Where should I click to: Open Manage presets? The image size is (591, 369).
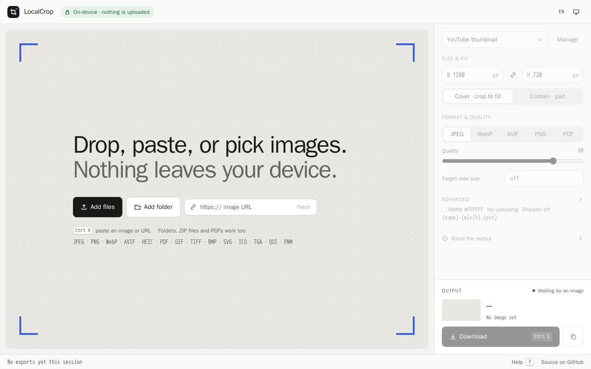coord(567,40)
